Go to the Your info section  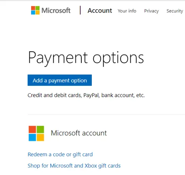(x=127, y=11)
